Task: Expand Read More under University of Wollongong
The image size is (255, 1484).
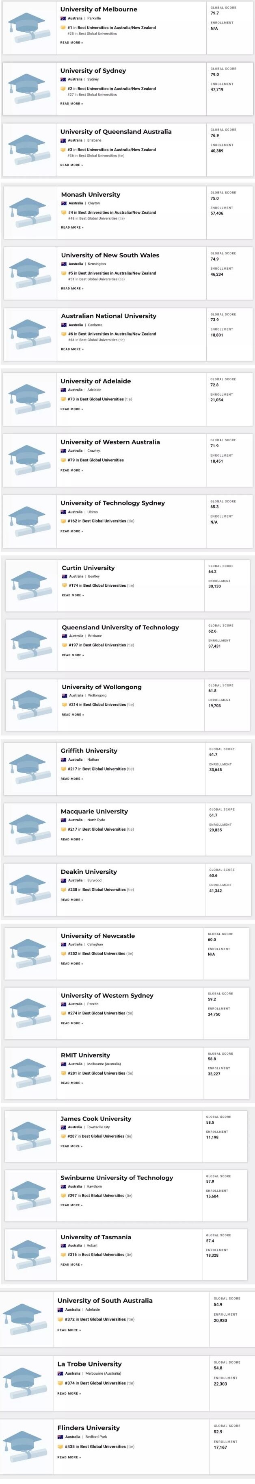Action: [73, 714]
